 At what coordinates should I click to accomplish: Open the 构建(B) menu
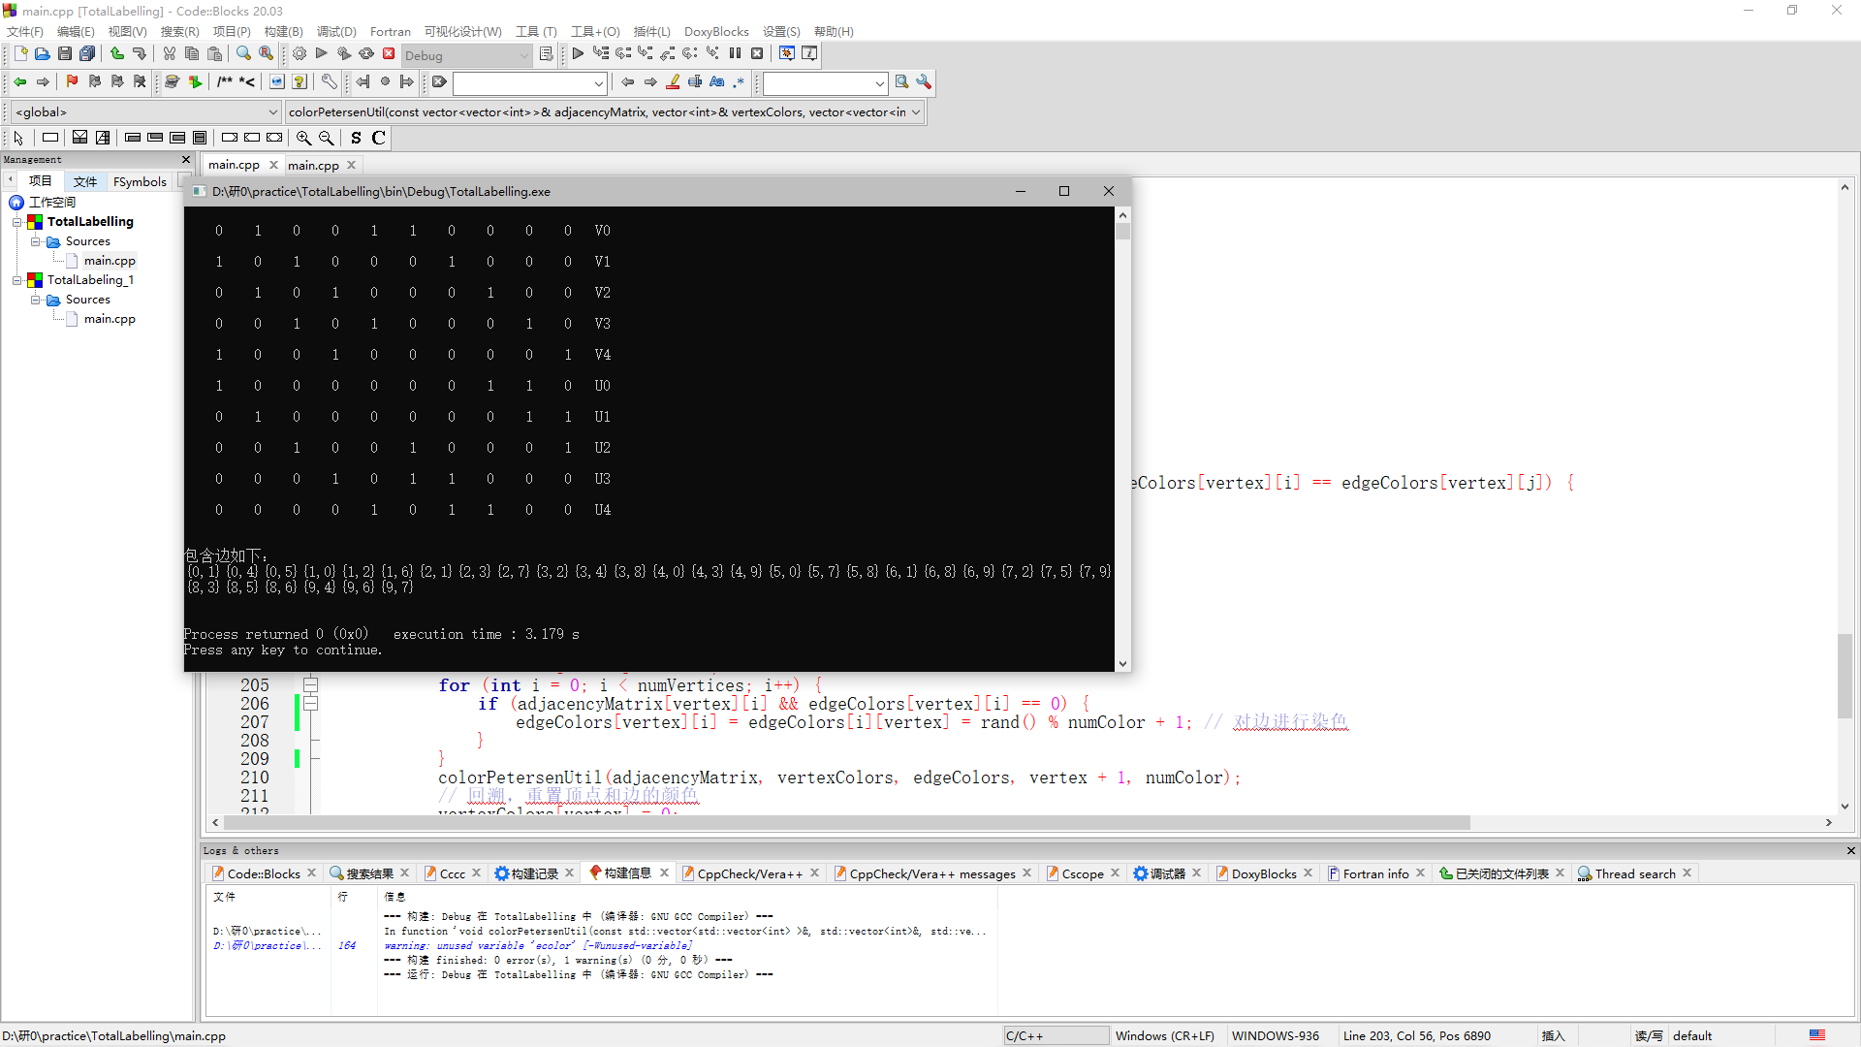tap(283, 31)
